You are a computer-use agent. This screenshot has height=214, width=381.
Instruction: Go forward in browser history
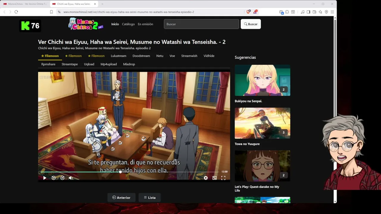[x=10, y=12]
